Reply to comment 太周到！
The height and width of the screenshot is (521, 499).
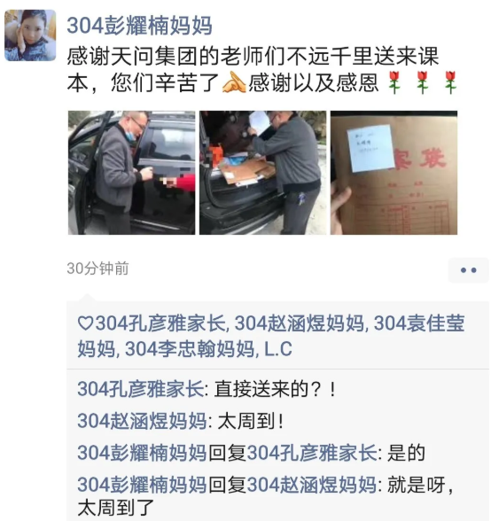point(250,422)
